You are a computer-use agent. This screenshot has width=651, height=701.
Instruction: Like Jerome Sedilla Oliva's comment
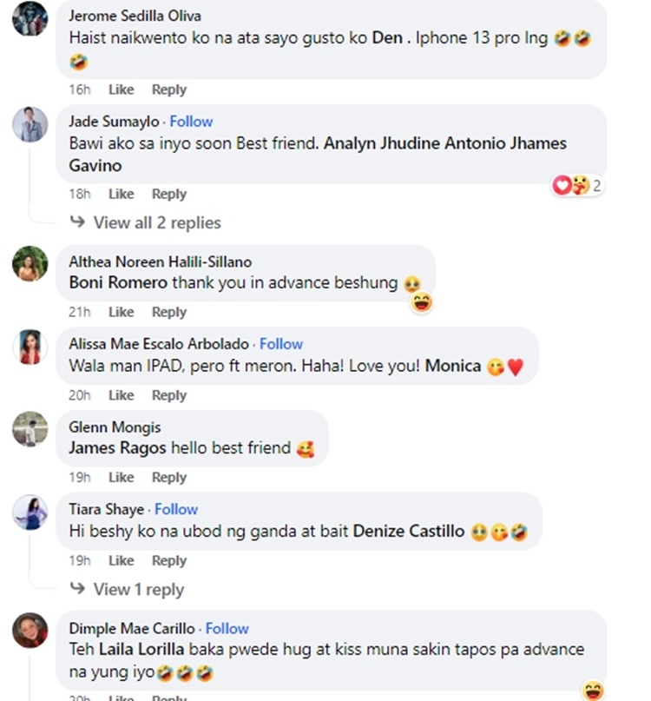coord(121,89)
